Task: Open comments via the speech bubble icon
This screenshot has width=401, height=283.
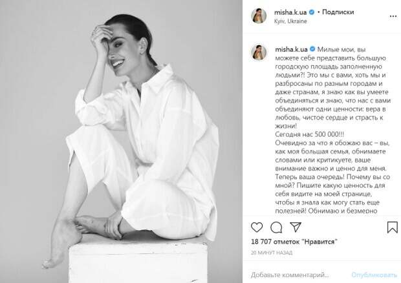Action: (276, 227)
